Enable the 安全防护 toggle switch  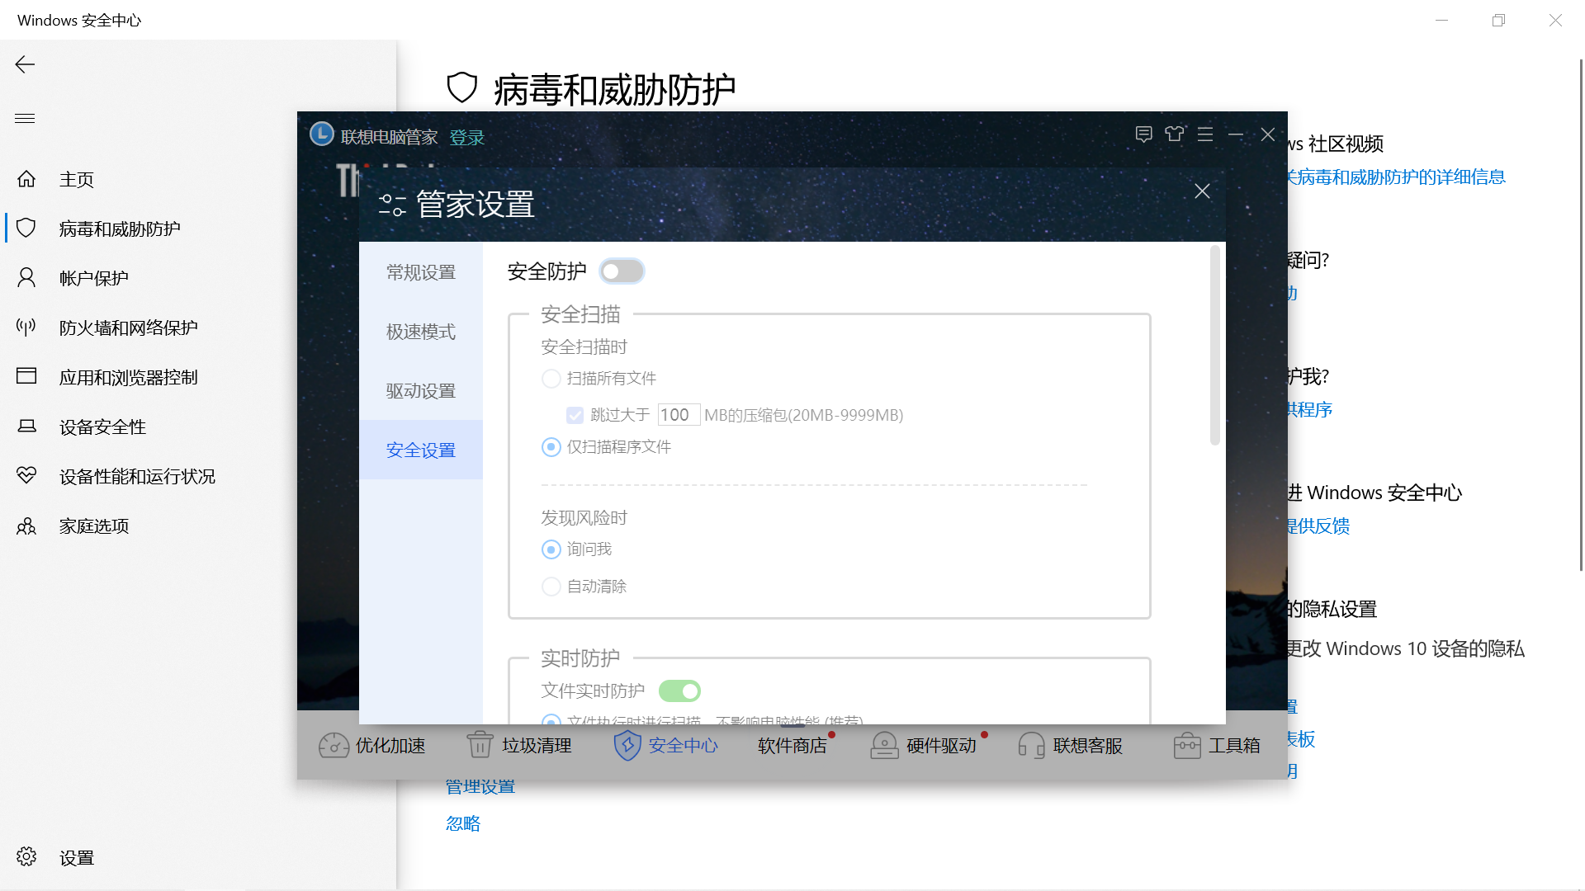pos(622,271)
